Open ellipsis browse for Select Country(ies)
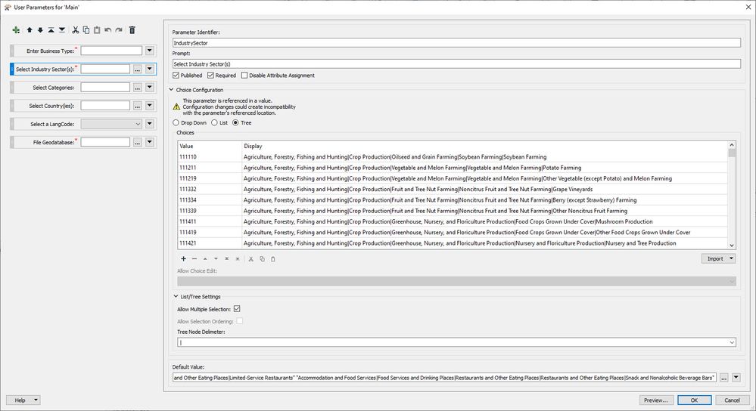The width and height of the screenshot is (756, 411). point(138,106)
